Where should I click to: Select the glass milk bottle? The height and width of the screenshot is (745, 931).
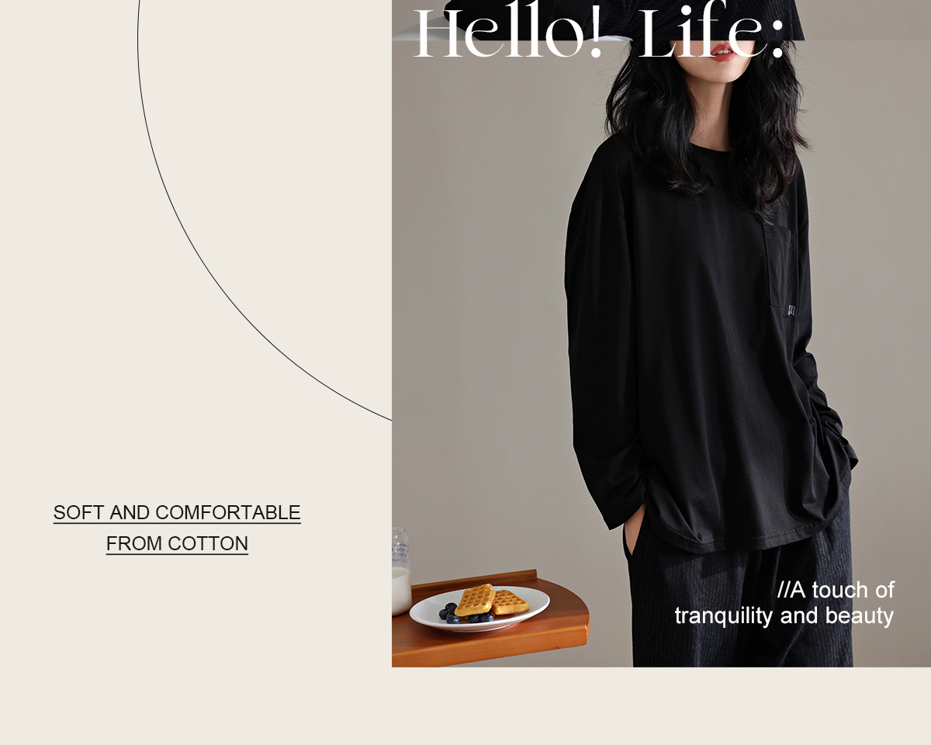pos(401,572)
